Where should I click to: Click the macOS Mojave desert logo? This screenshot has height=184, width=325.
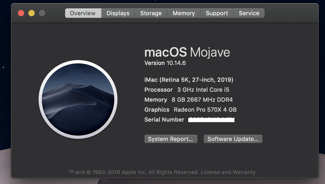click(78, 99)
